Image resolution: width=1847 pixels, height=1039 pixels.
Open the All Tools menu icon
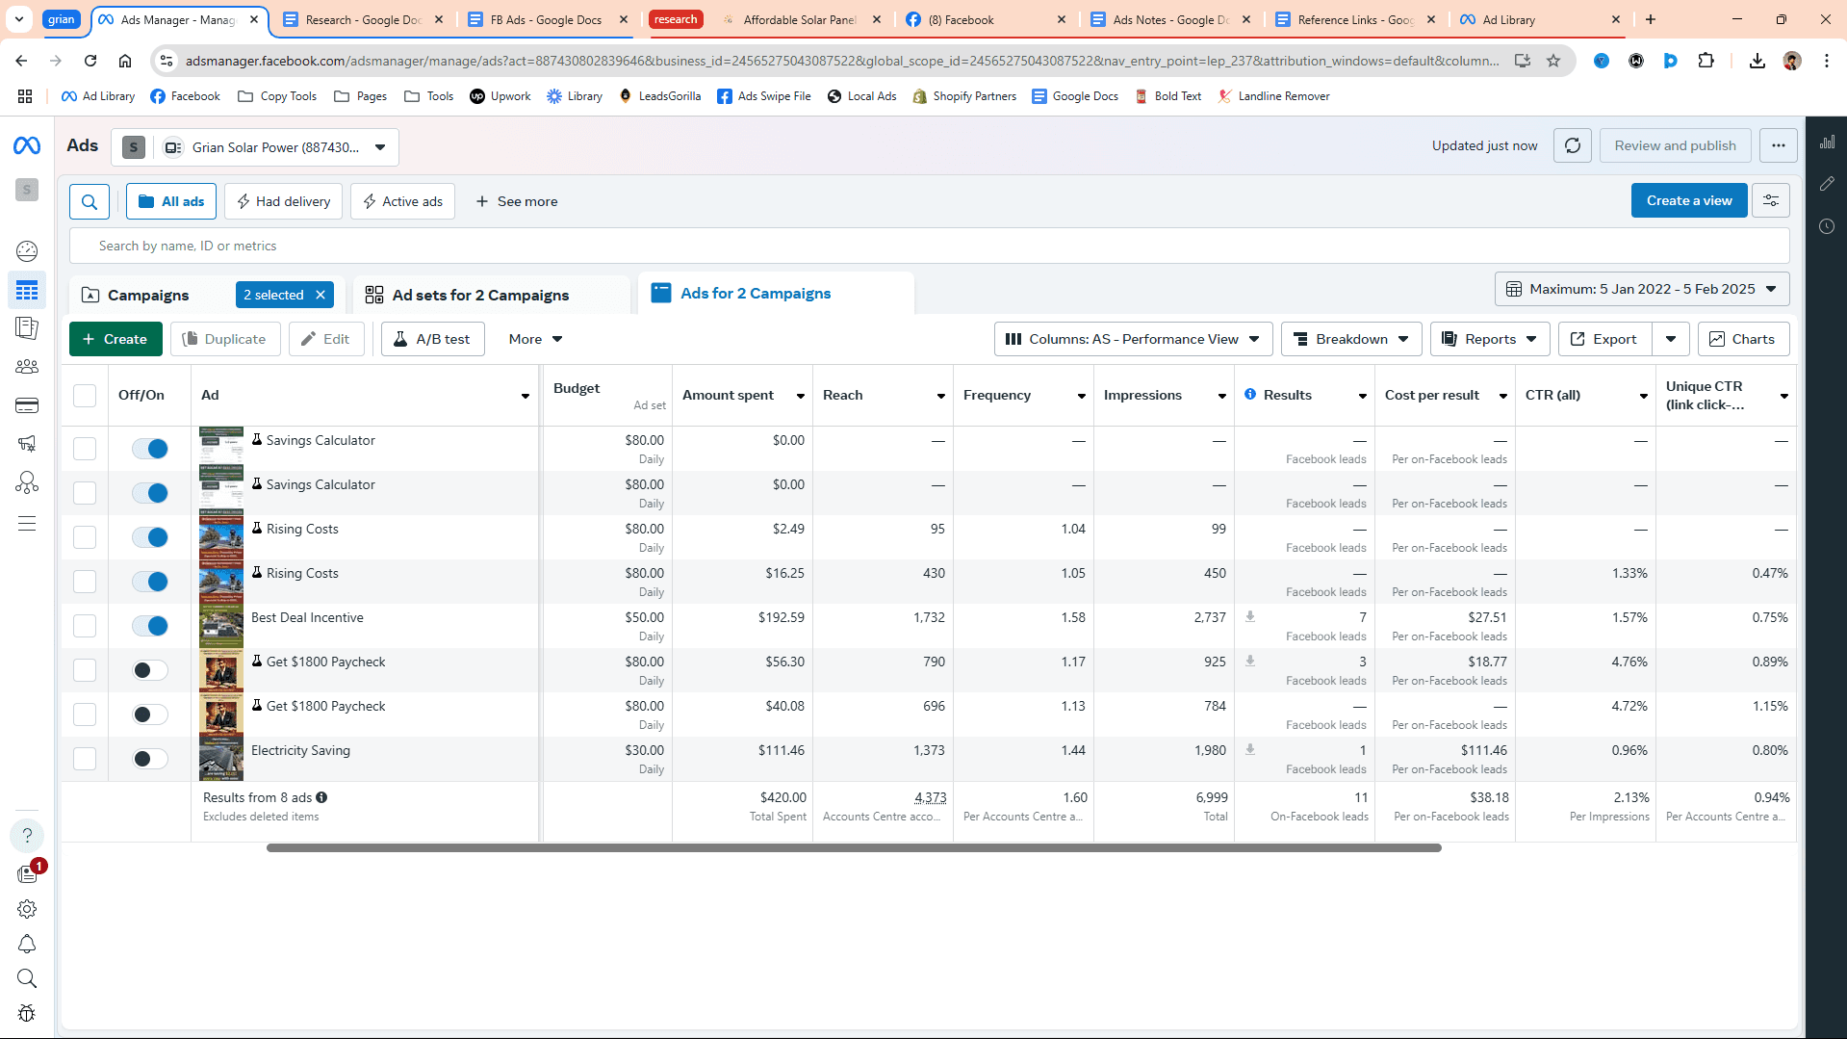tap(27, 523)
